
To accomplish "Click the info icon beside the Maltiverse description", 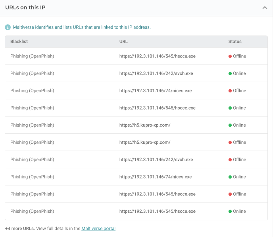I will [x=8, y=27].
